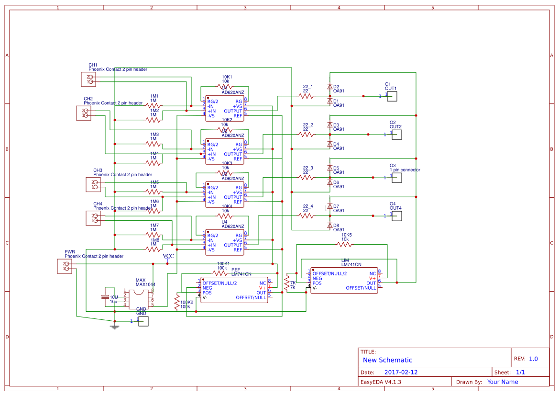Click the REV 1.0 revision value
This screenshot has width=559, height=396.
point(534,358)
